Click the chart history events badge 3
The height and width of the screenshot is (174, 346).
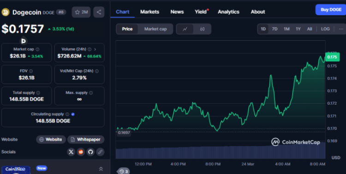(124, 171)
